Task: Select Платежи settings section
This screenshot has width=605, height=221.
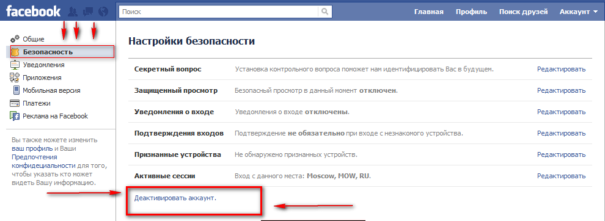Action: point(37,103)
